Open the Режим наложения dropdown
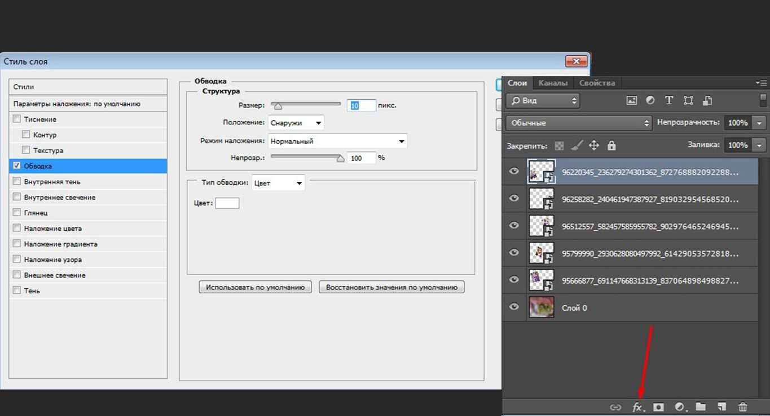The image size is (770, 416). click(337, 141)
